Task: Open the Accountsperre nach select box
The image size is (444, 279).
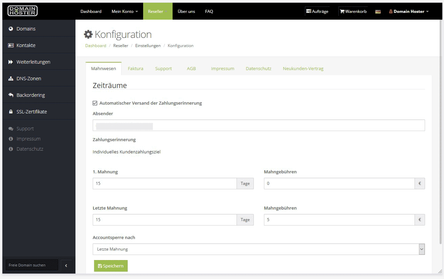Action: click(259, 249)
